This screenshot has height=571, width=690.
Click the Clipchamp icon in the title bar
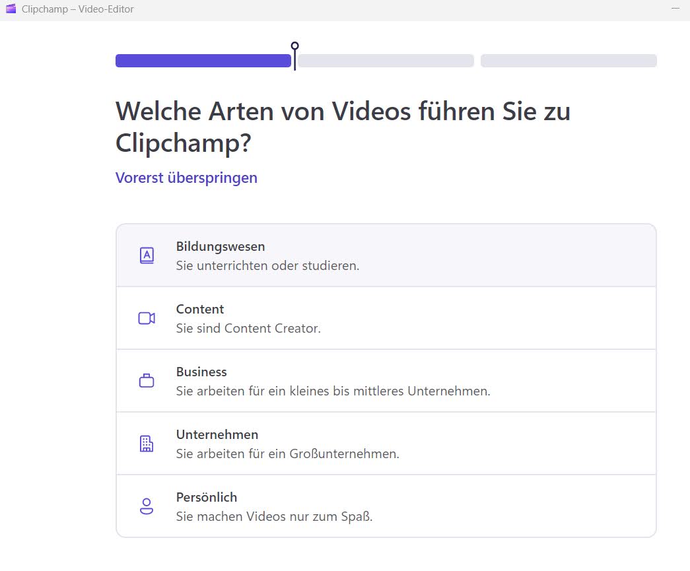(x=11, y=9)
